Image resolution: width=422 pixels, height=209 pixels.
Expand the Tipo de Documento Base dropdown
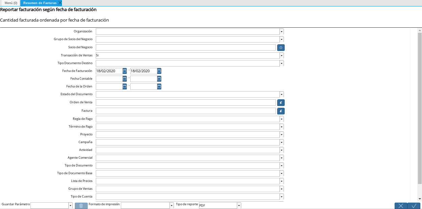(x=282, y=173)
